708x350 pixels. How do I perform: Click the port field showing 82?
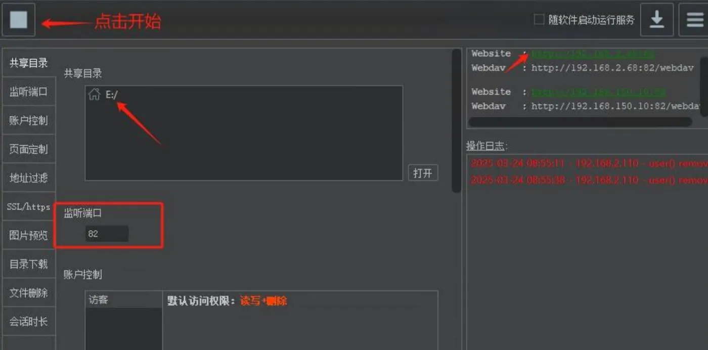click(107, 234)
